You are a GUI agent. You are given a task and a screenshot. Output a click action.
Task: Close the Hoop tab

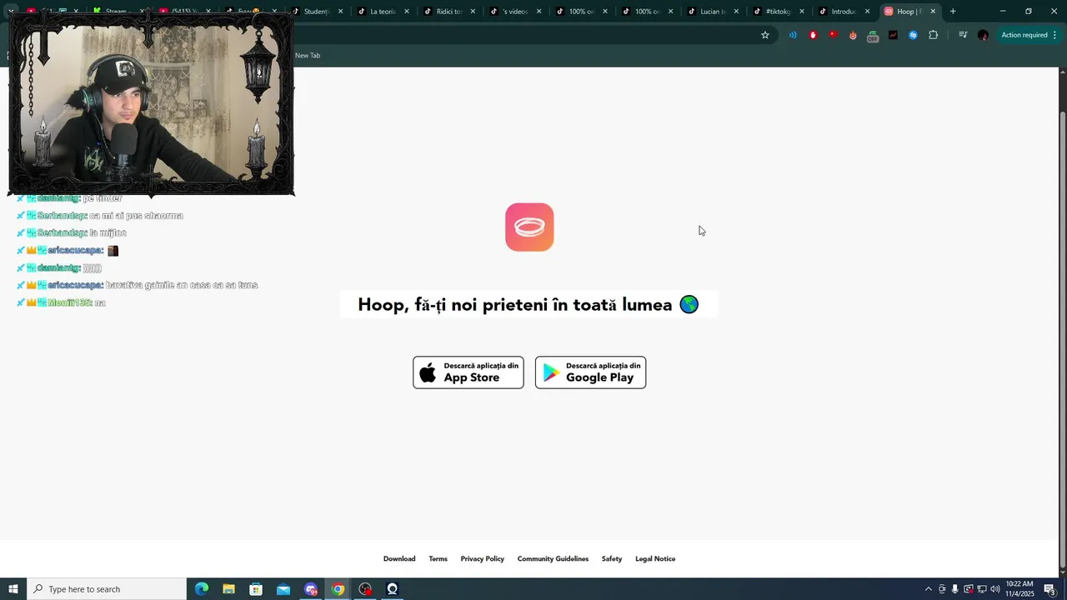933,12
